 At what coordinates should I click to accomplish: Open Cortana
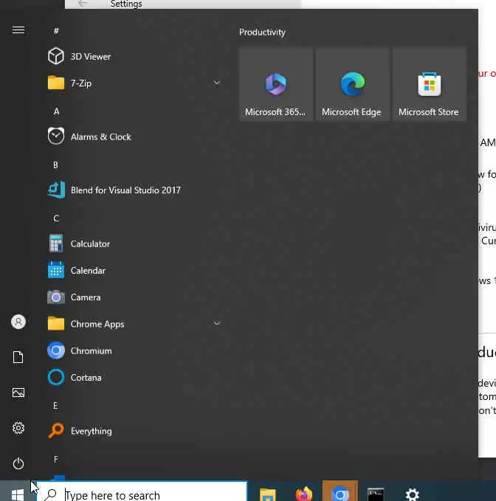click(x=133, y=377)
